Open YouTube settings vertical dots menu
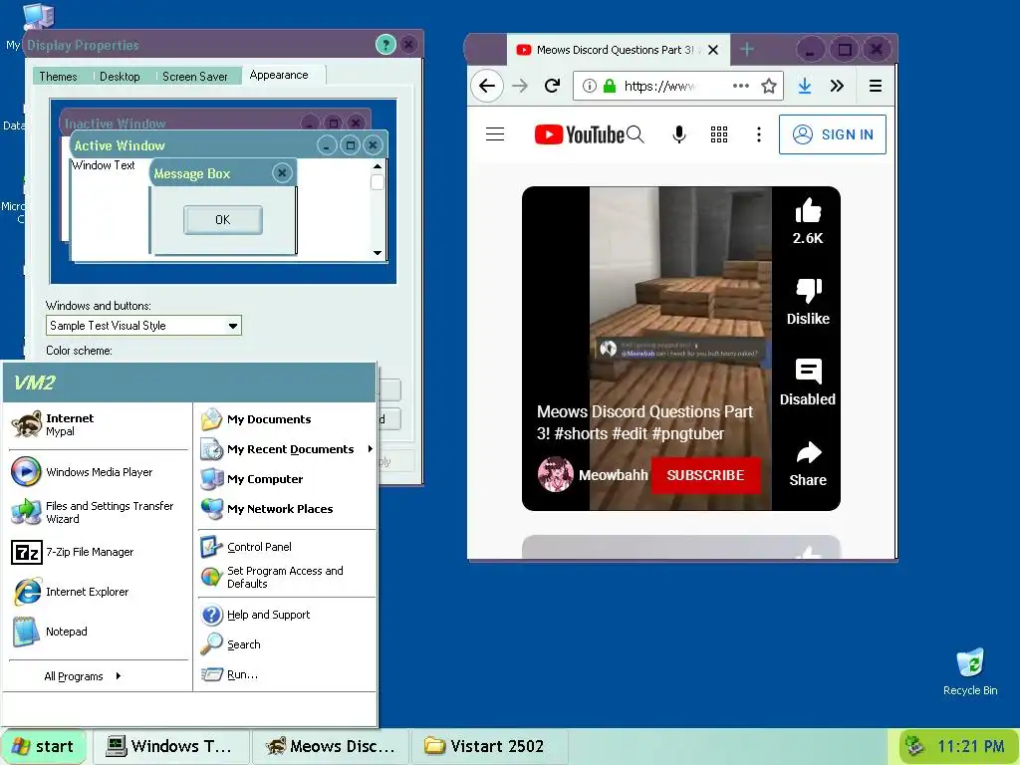The width and height of the screenshot is (1020, 765). [758, 134]
